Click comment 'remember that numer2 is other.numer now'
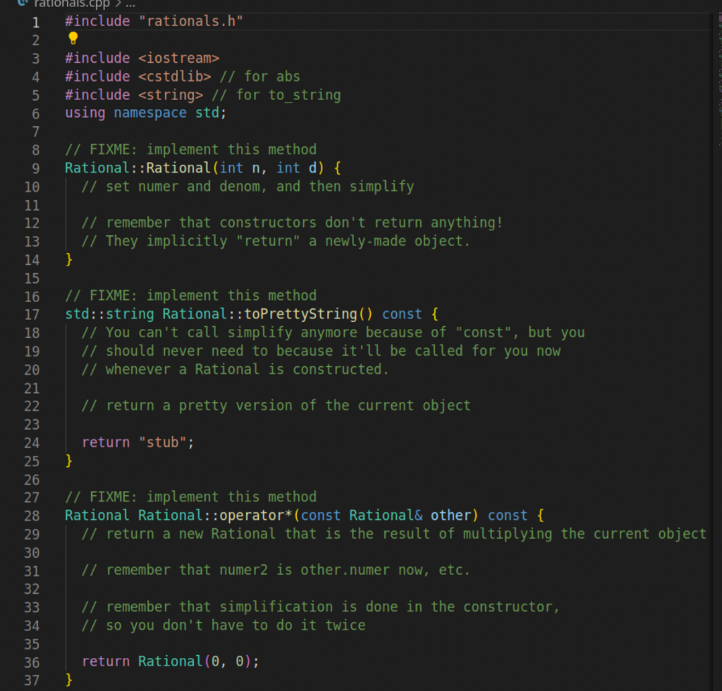722x691 pixels. pos(276,570)
